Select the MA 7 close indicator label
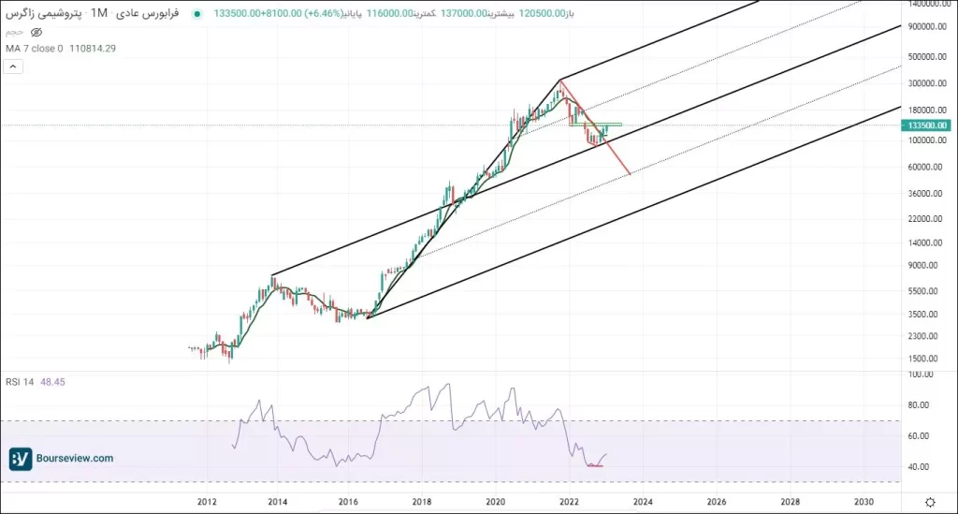958x514 pixels. (34, 48)
